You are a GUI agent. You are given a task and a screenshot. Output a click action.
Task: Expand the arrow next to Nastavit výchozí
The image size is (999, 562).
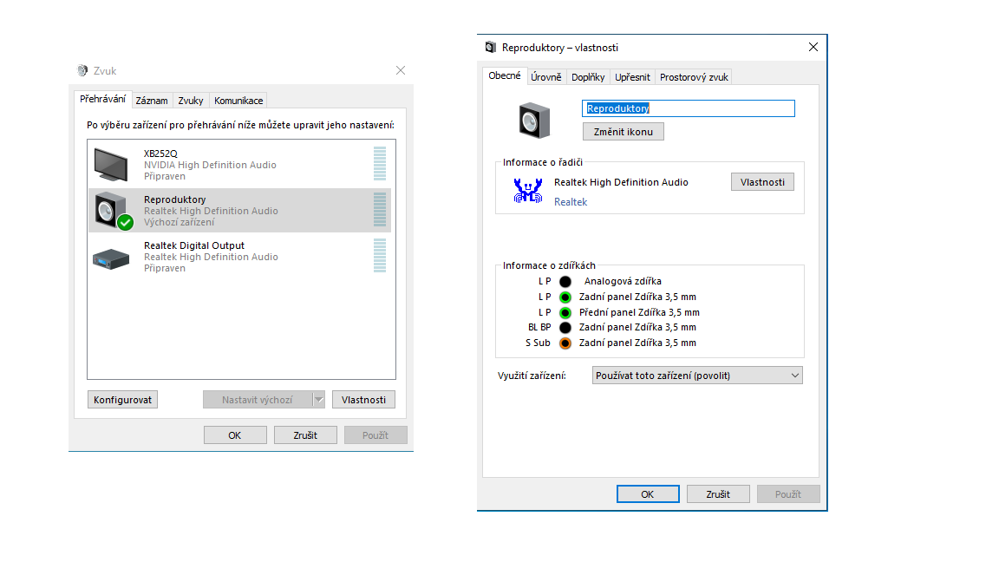pos(318,400)
